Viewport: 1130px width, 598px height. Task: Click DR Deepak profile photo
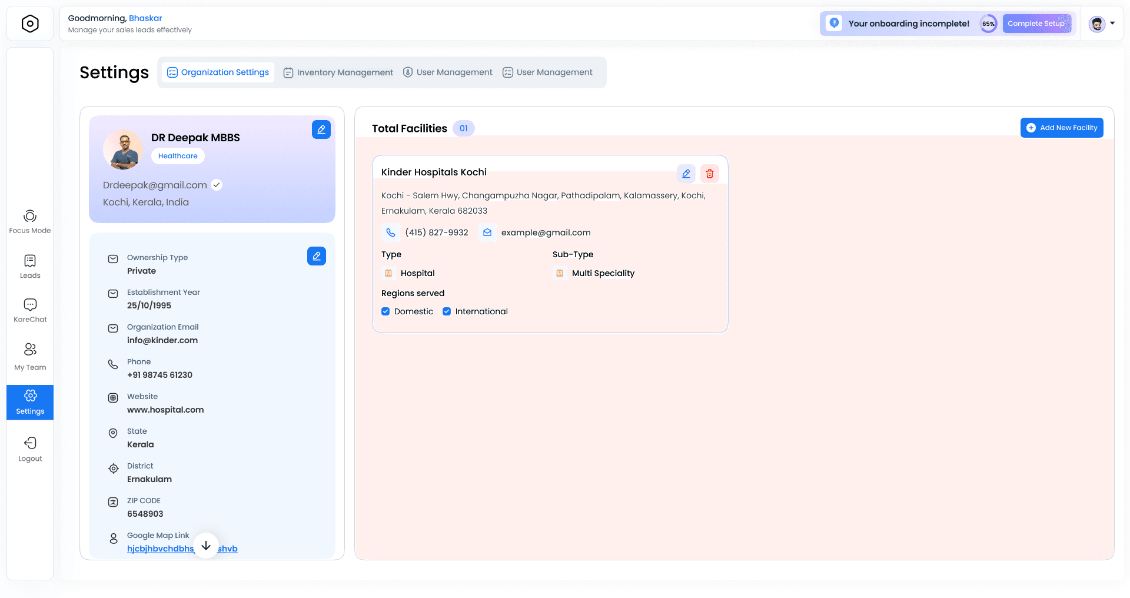click(123, 149)
